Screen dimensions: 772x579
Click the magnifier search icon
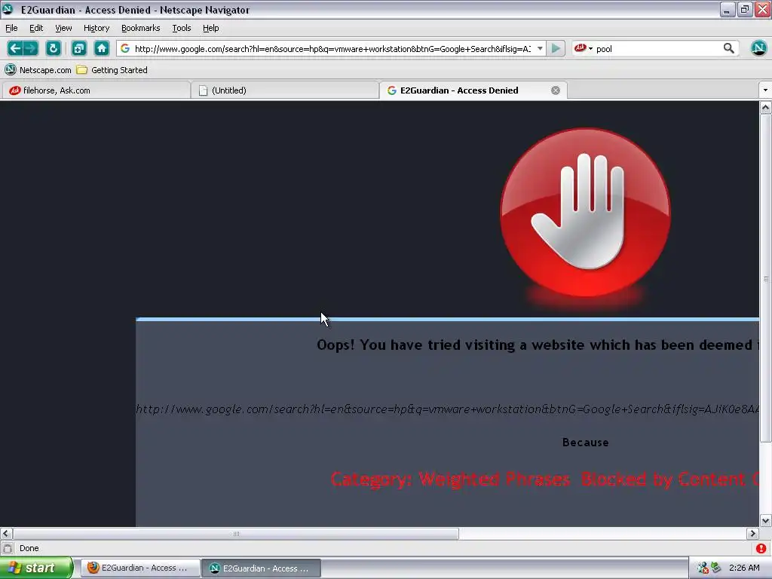[729, 48]
